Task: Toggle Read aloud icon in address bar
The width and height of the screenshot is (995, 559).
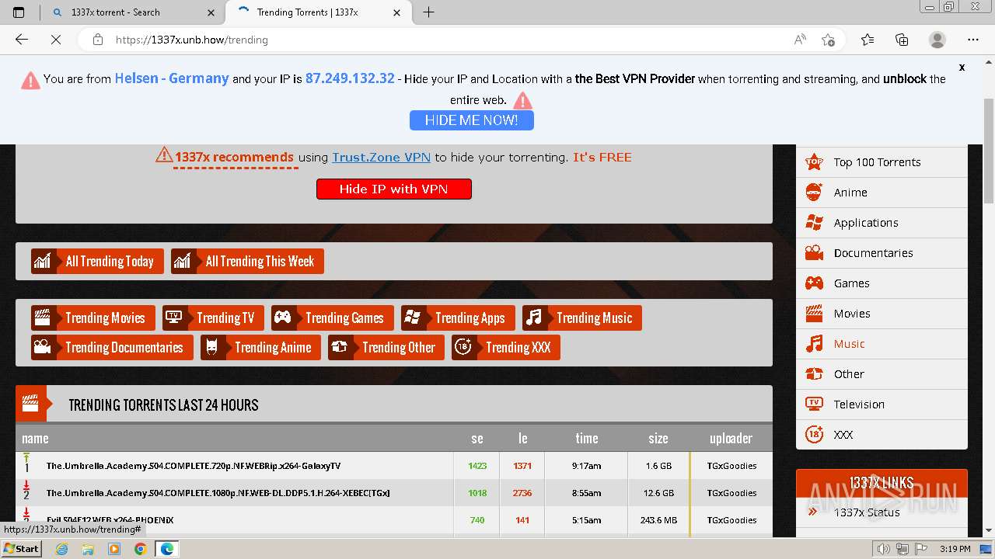Action: pos(800,40)
